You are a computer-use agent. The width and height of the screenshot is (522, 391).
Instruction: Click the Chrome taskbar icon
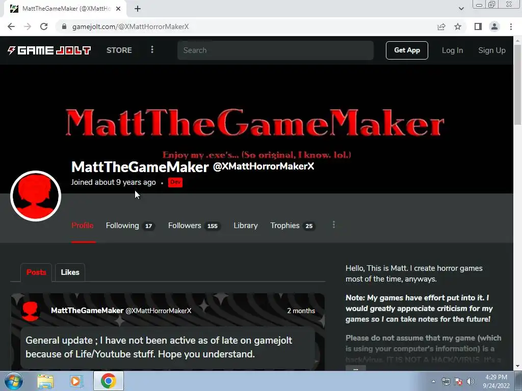(109, 381)
